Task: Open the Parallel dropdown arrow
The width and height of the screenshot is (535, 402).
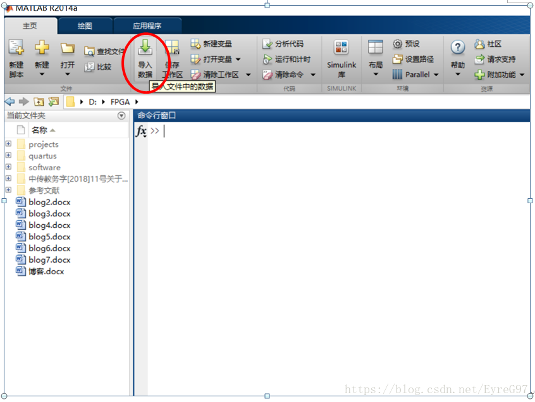Action: 436,75
